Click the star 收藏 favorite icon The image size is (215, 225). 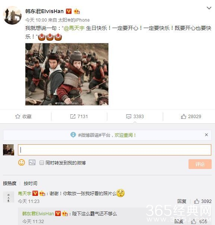[x=18, y=116]
